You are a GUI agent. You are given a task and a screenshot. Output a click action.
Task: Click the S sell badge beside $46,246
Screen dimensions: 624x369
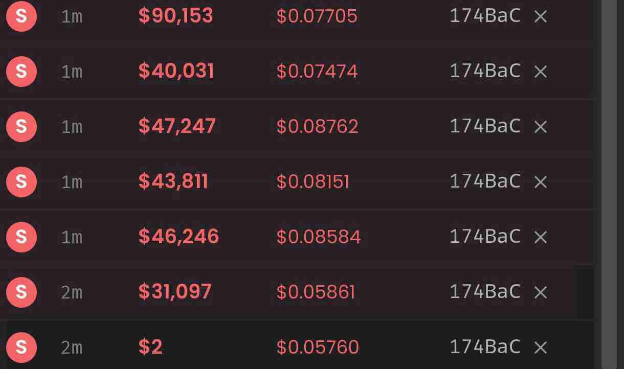pos(21,237)
